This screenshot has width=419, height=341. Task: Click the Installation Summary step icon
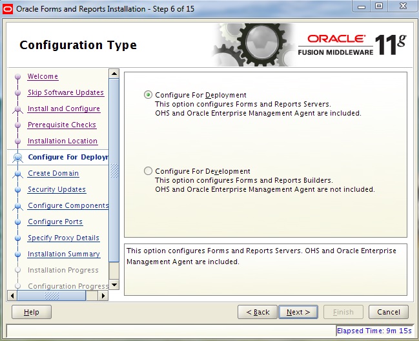pyautogui.click(x=17, y=254)
